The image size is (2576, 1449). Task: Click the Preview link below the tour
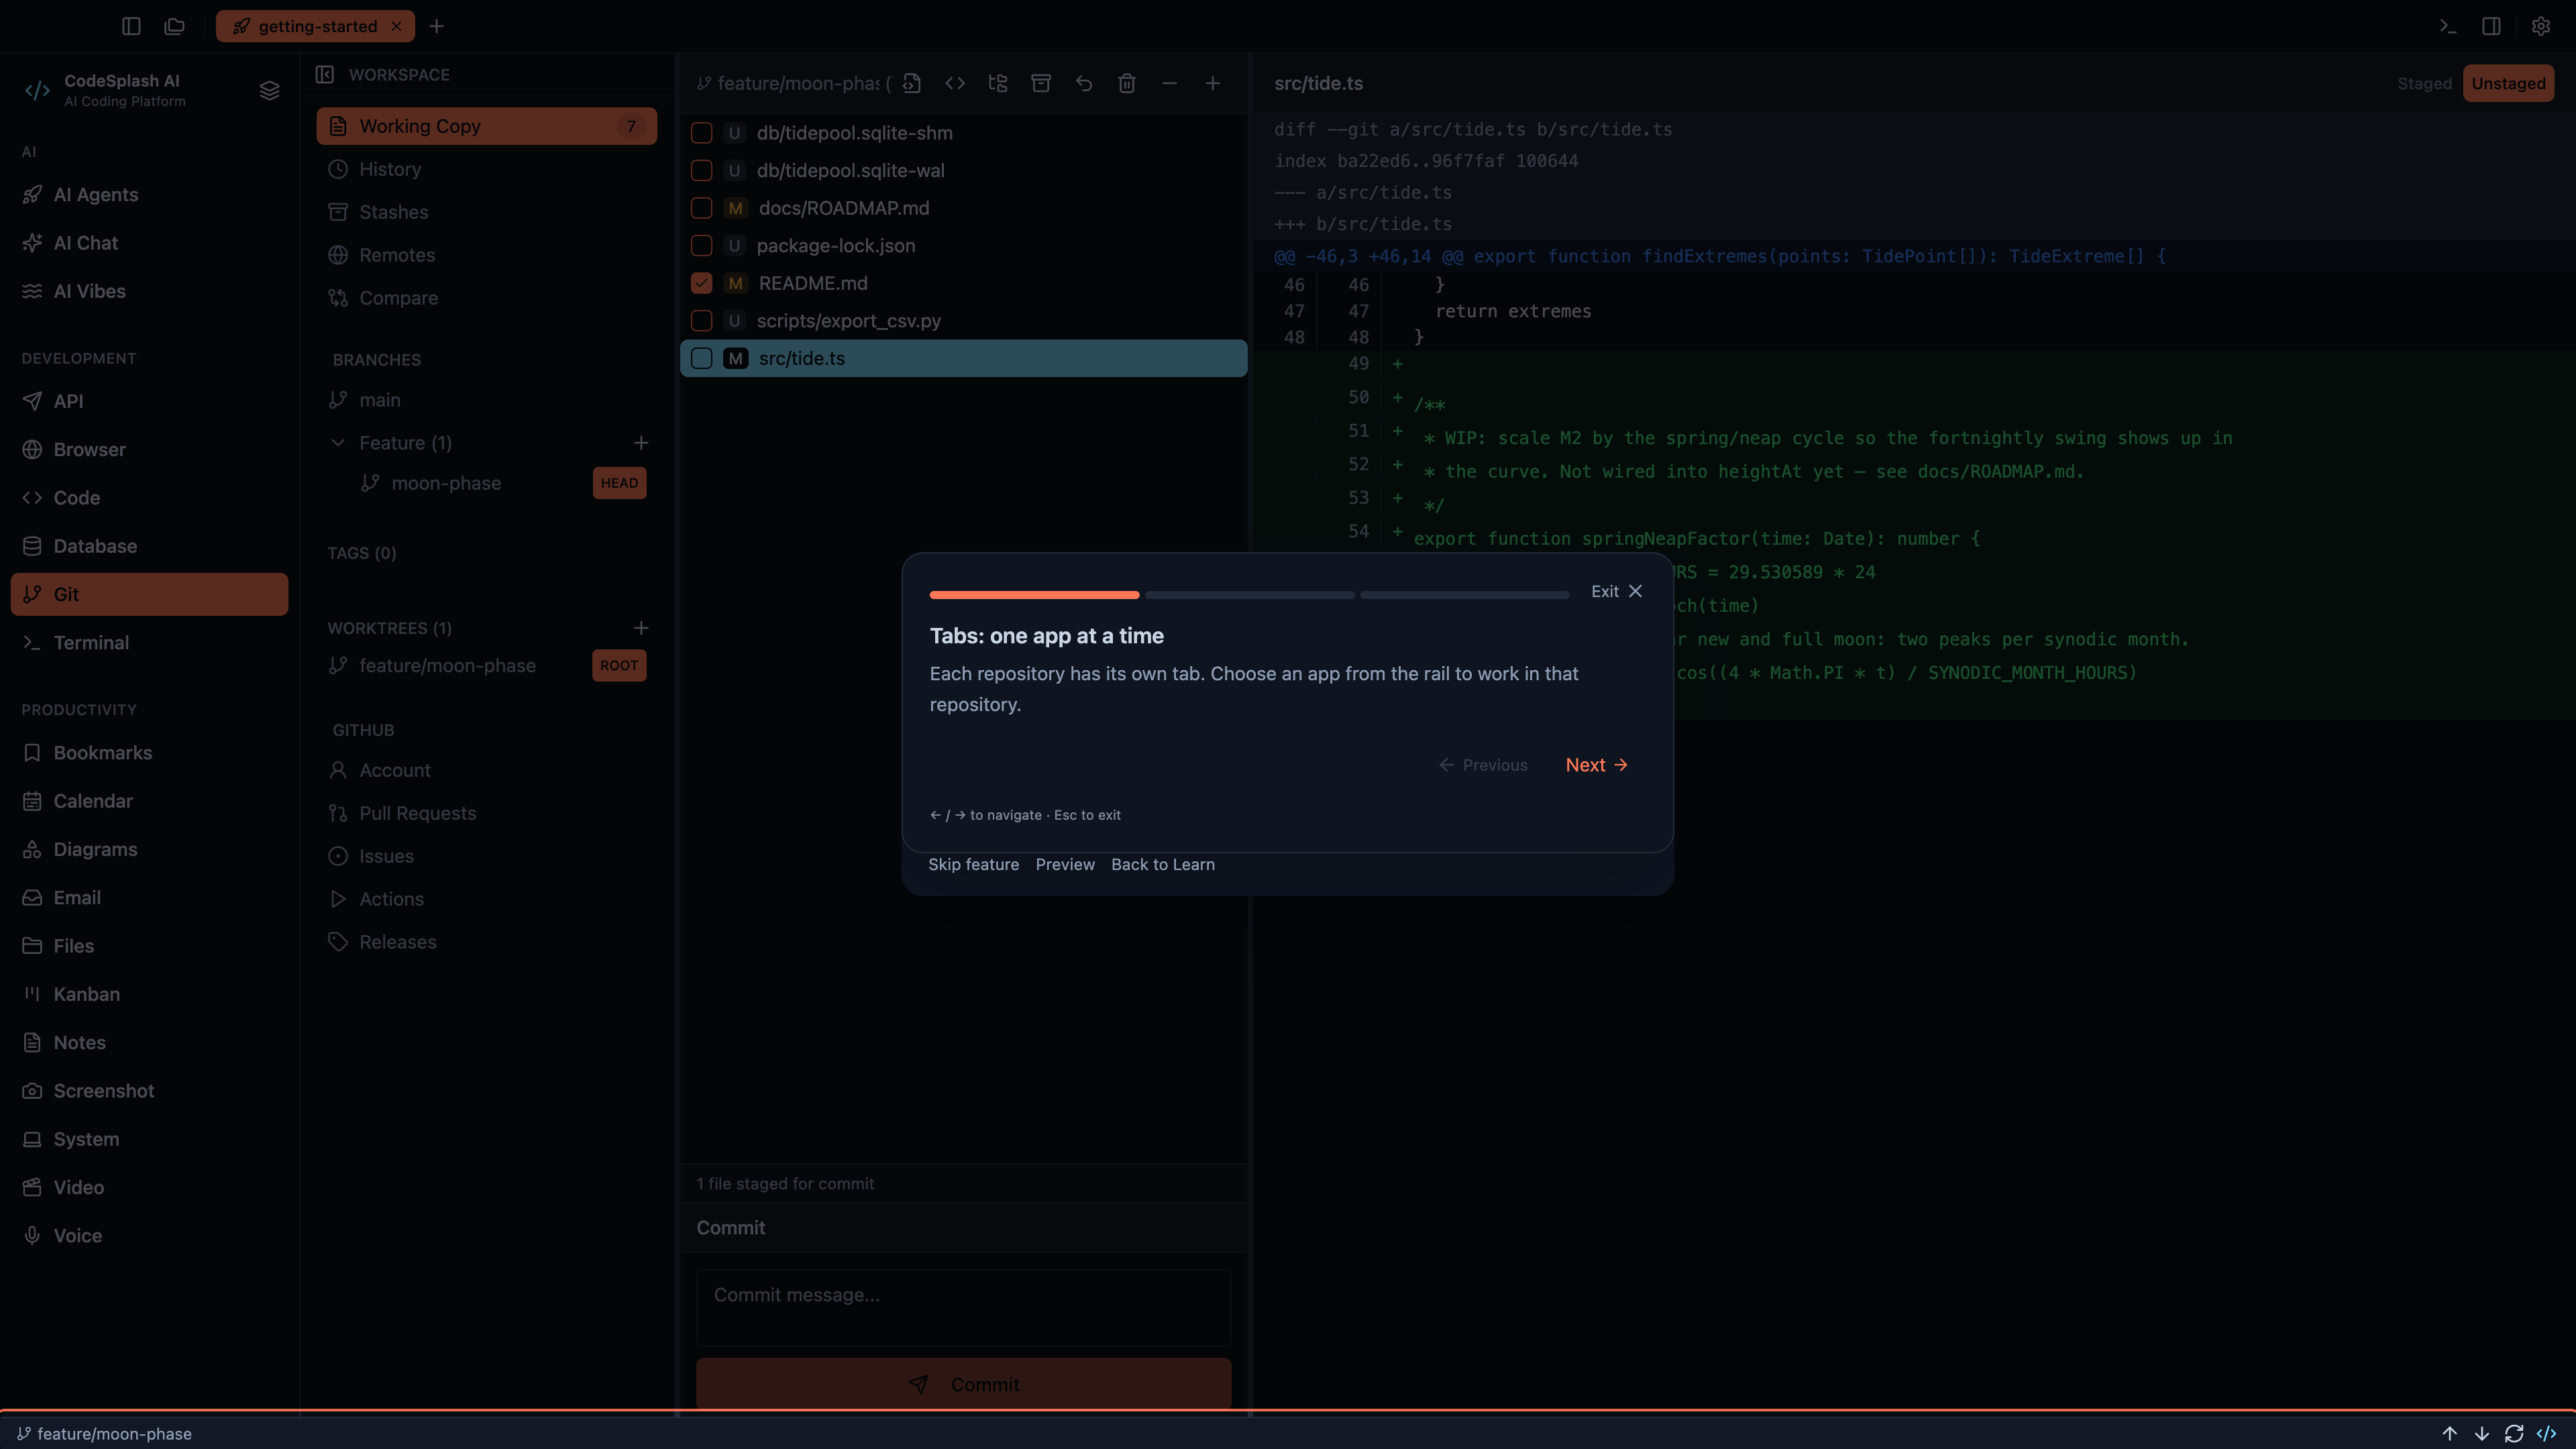(x=1065, y=864)
